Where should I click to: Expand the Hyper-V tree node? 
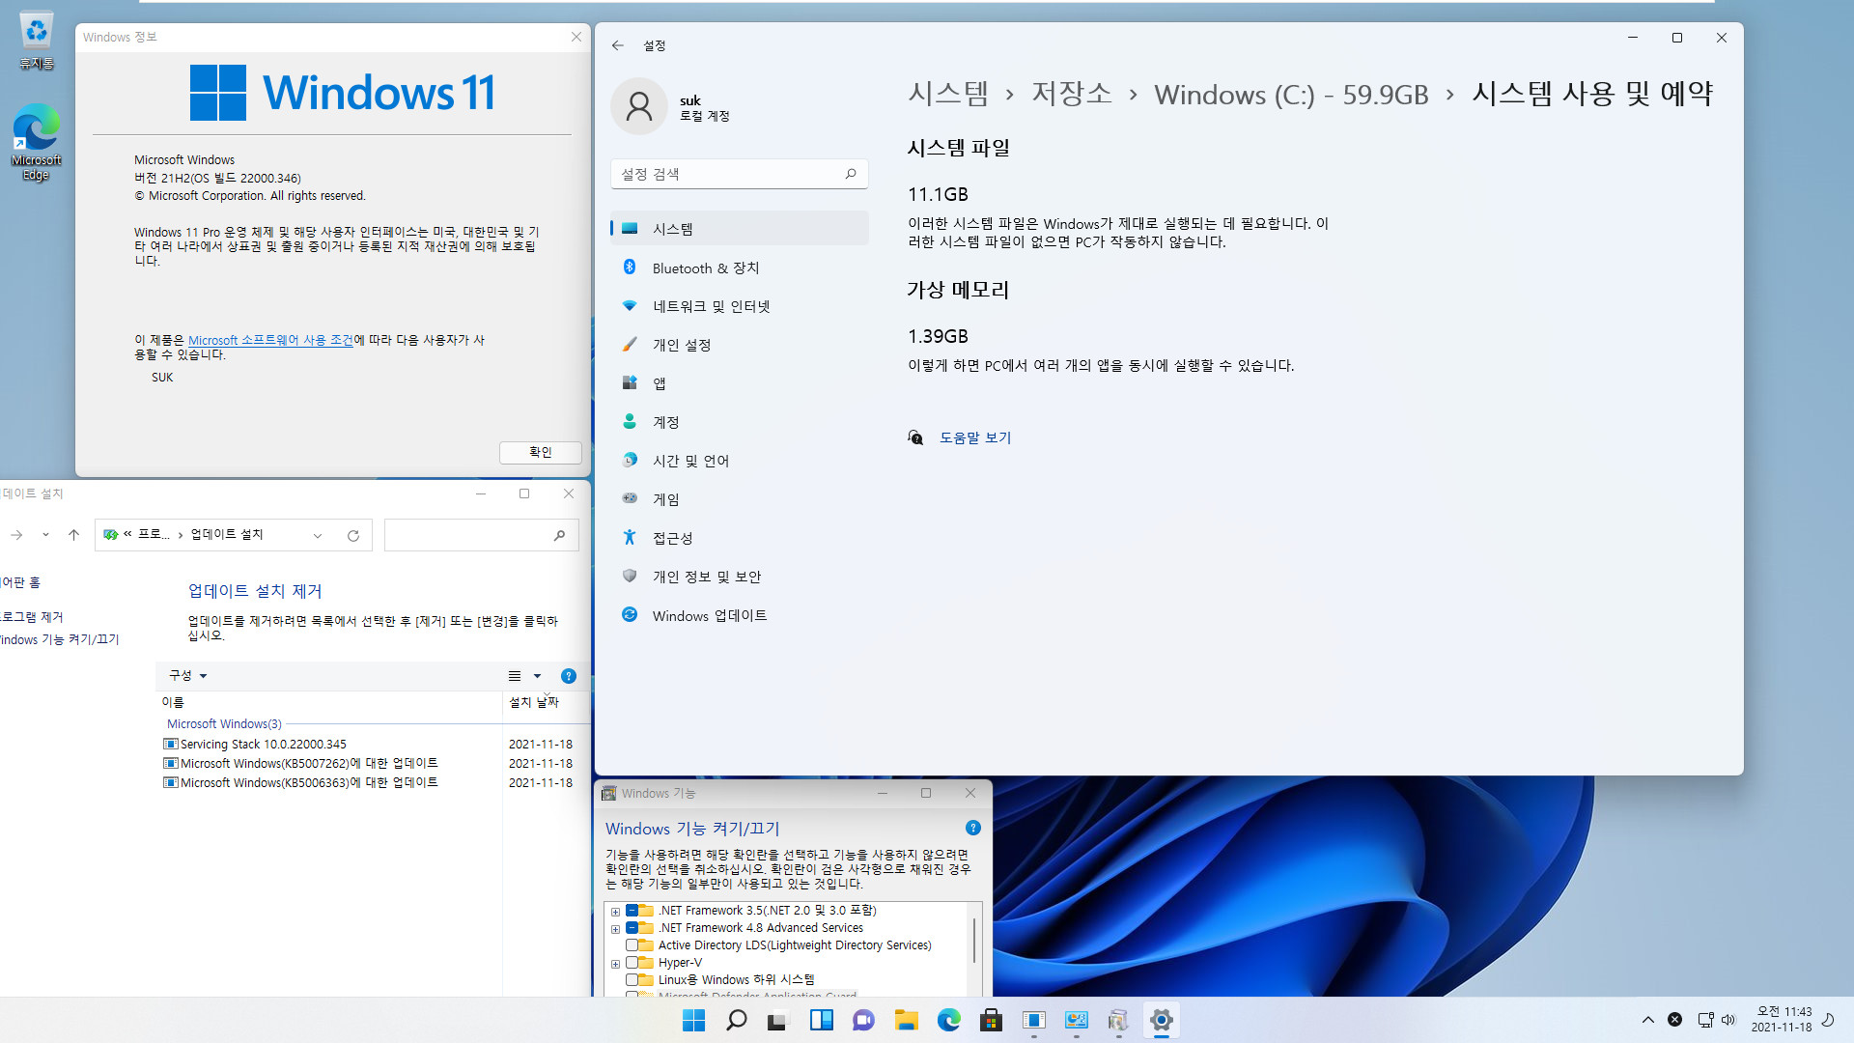coord(615,964)
